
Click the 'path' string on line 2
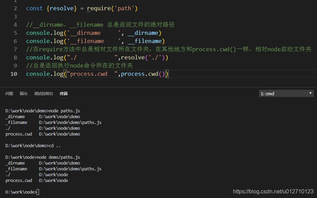(x=124, y=9)
